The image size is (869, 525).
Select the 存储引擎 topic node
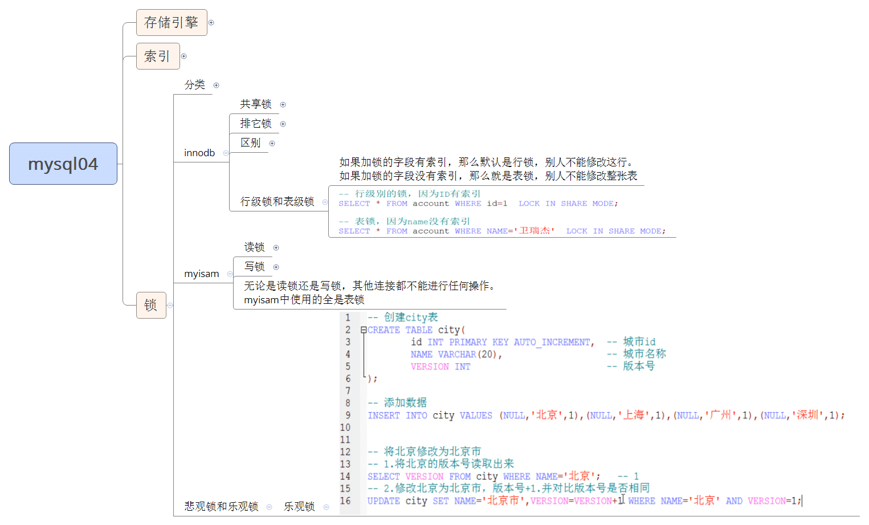pyautogui.click(x=172, y=23)
